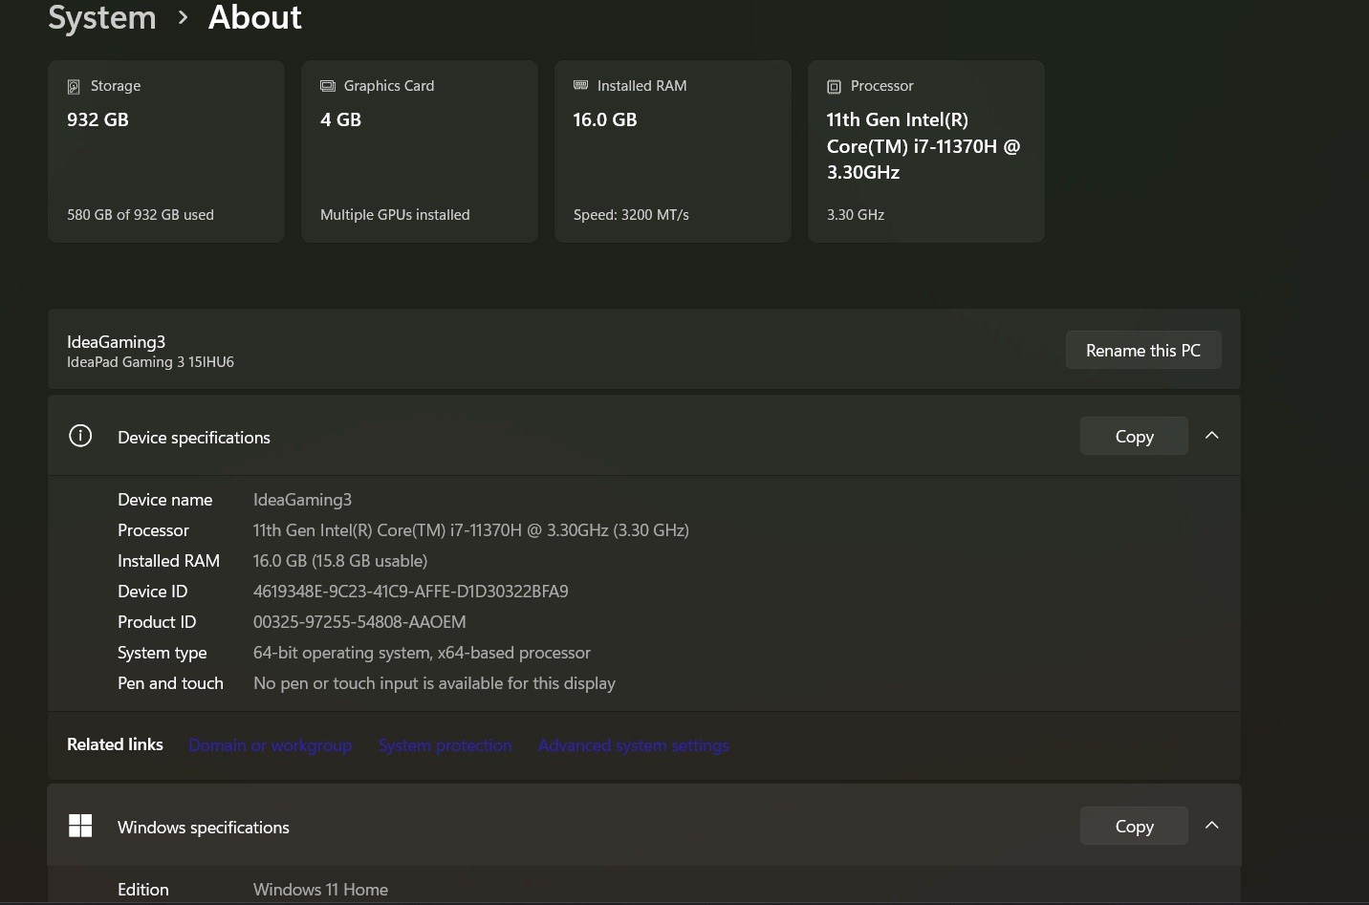Click 580 GB of 932 GB used text
This screenshot has width=1369, height=905.
pos(141,215)
